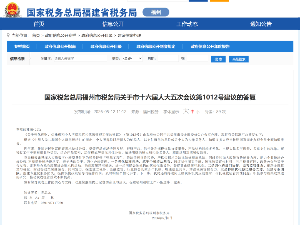Select 政府信息公开指南 tab
The width and height of the screenshot is (300, 225).
point(60,46)
